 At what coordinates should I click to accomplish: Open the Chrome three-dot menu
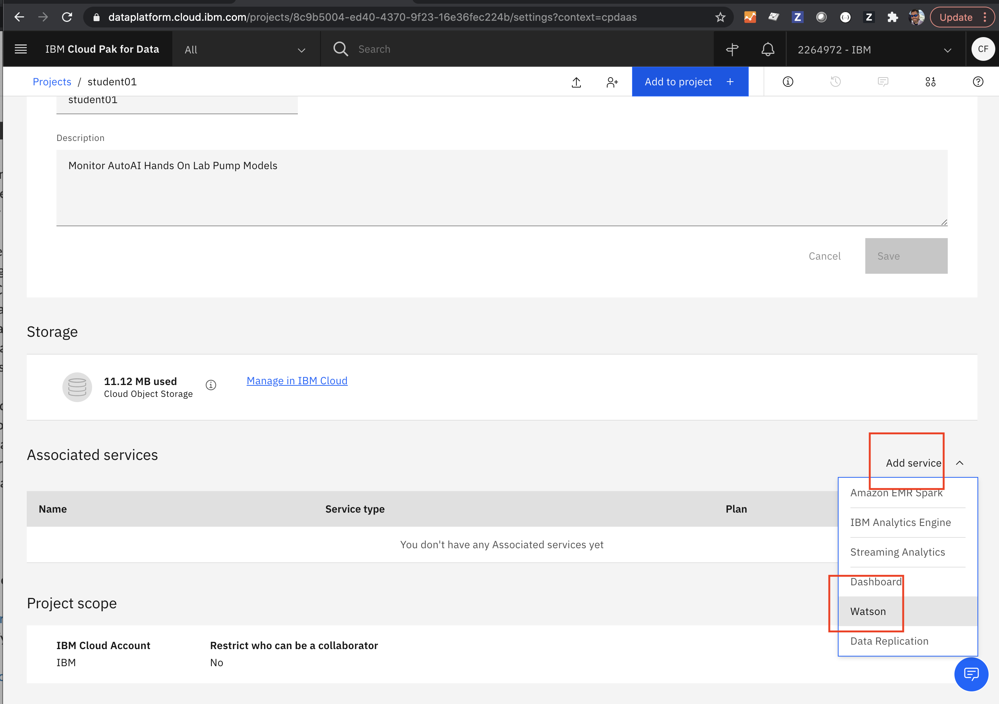click(x=985, y=17)
